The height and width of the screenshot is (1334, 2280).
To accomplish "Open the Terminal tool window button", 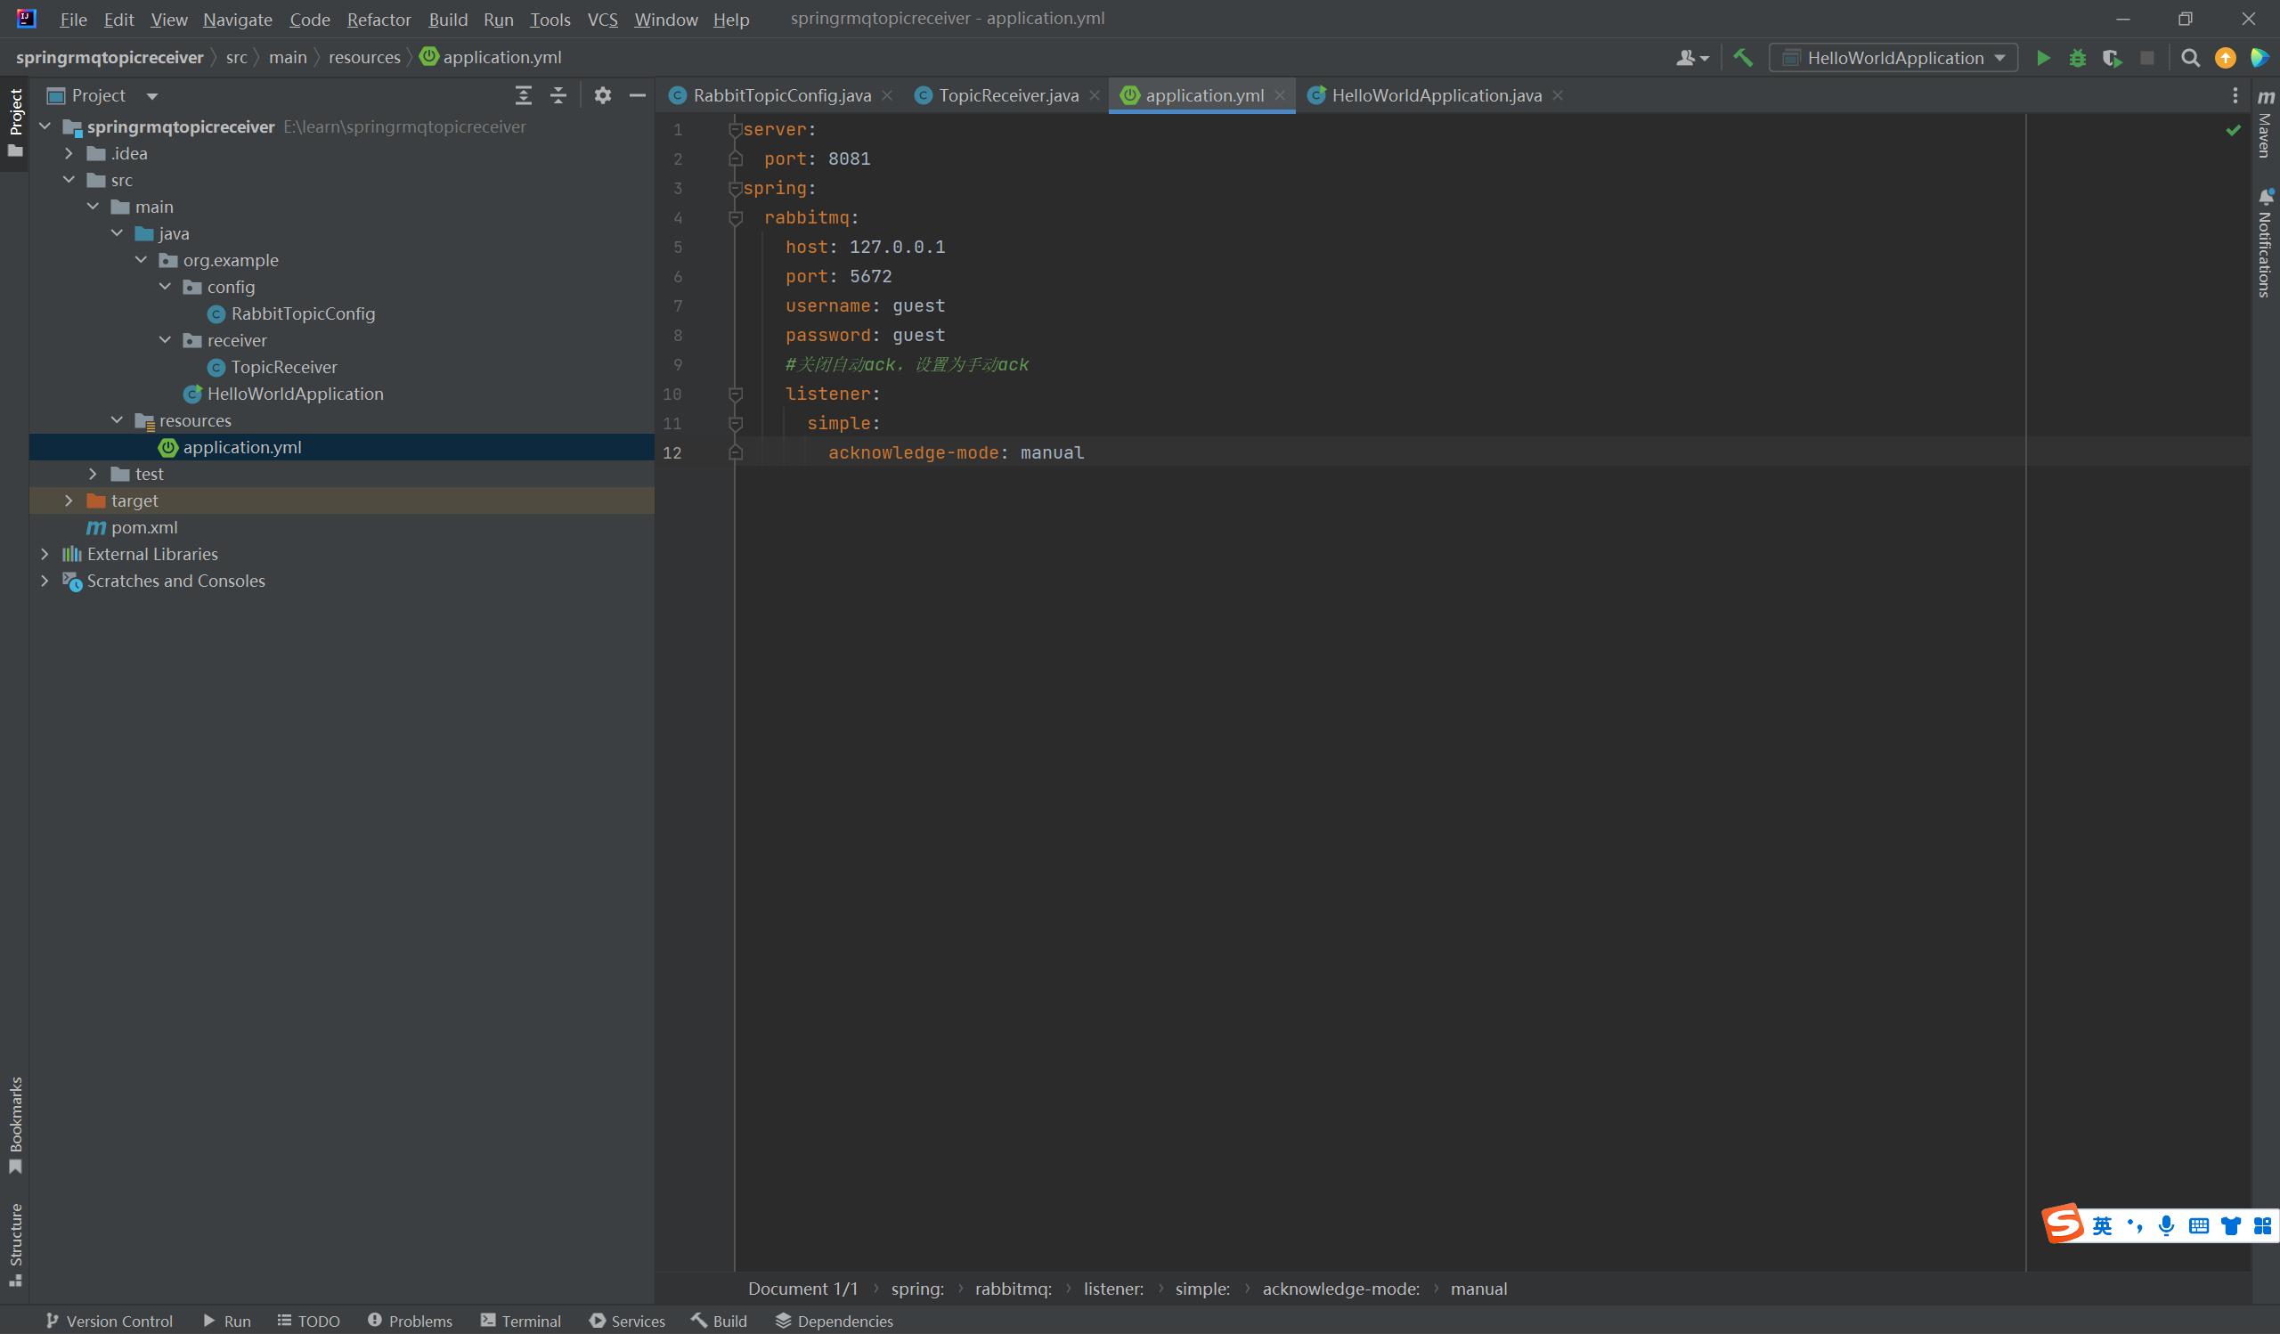I will [x=520, y=1321].
